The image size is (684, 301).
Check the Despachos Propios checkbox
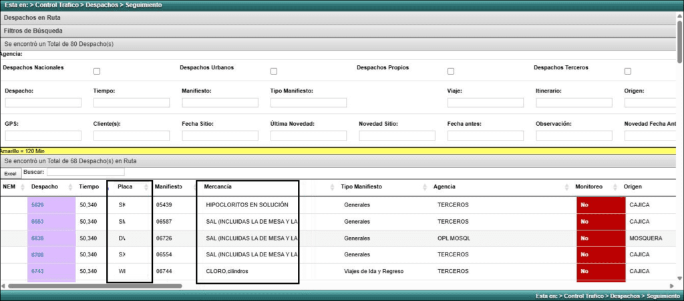pyautogui.click(x=451, y=71)
